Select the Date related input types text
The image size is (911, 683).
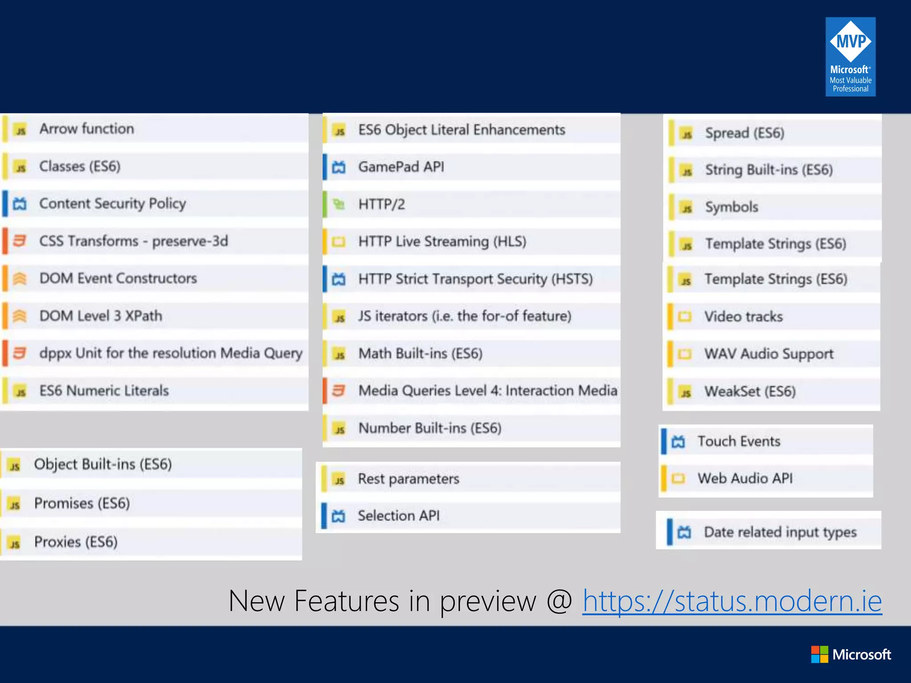780,533
